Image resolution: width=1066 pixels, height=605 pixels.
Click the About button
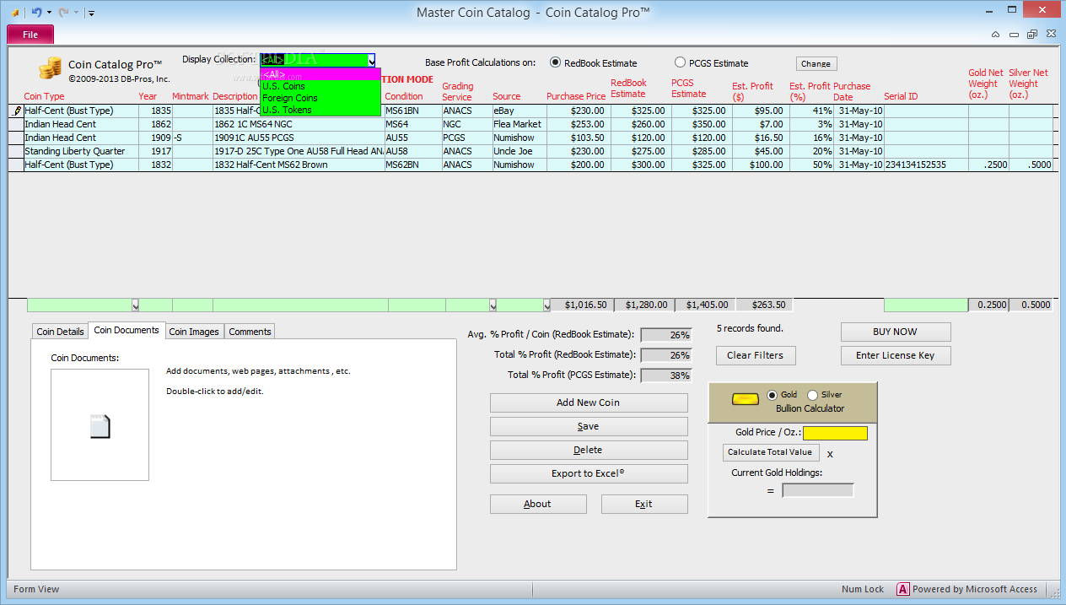pyautogui.click(x=538, y=504)
